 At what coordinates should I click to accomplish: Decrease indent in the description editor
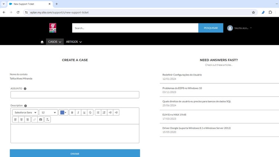(116, 112)
